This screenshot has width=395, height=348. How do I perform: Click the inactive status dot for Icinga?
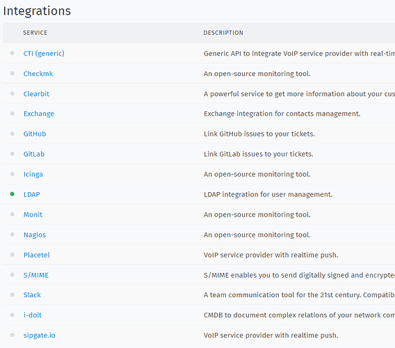pyautogui.click(x=12, y=174)
